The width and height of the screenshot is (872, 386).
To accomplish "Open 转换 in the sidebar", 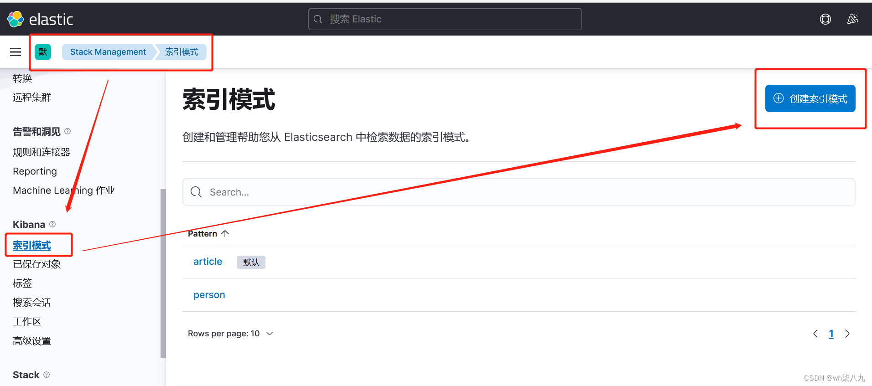I will [22, 78].
